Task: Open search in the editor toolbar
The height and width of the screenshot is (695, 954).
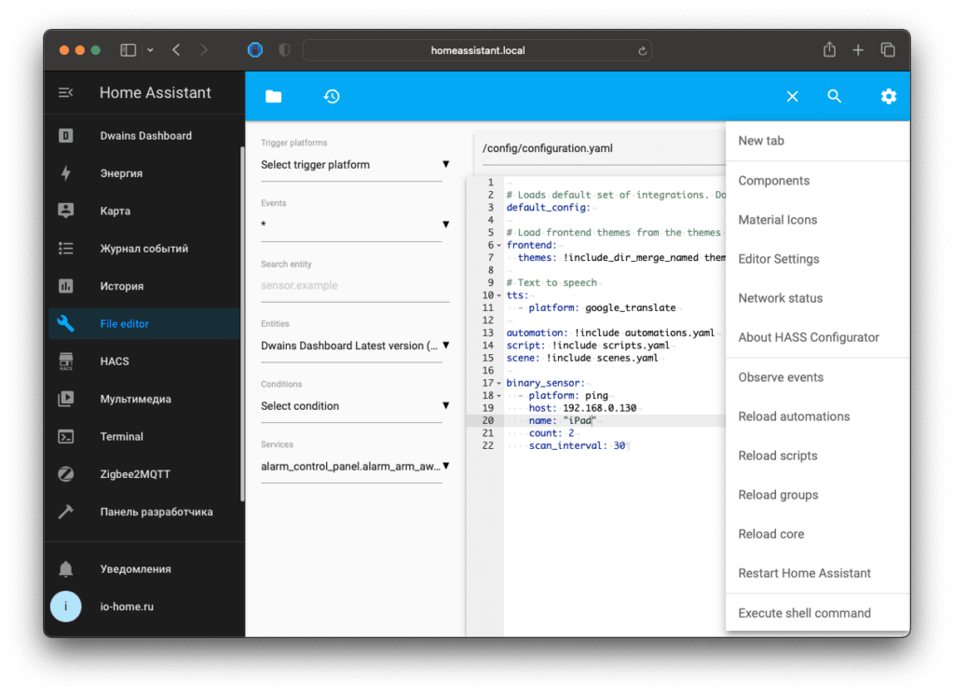Action: click(x=834, y=96)
